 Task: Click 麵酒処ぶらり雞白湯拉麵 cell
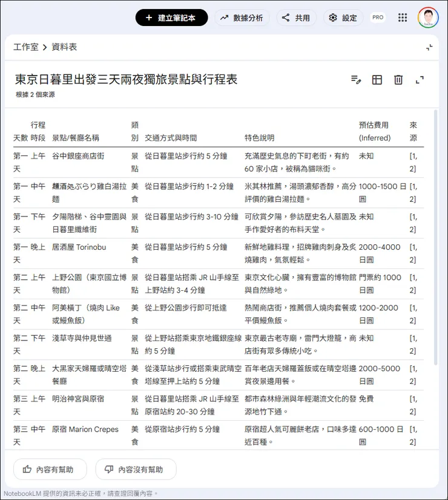pyautogui.click(x=89, y=193)
